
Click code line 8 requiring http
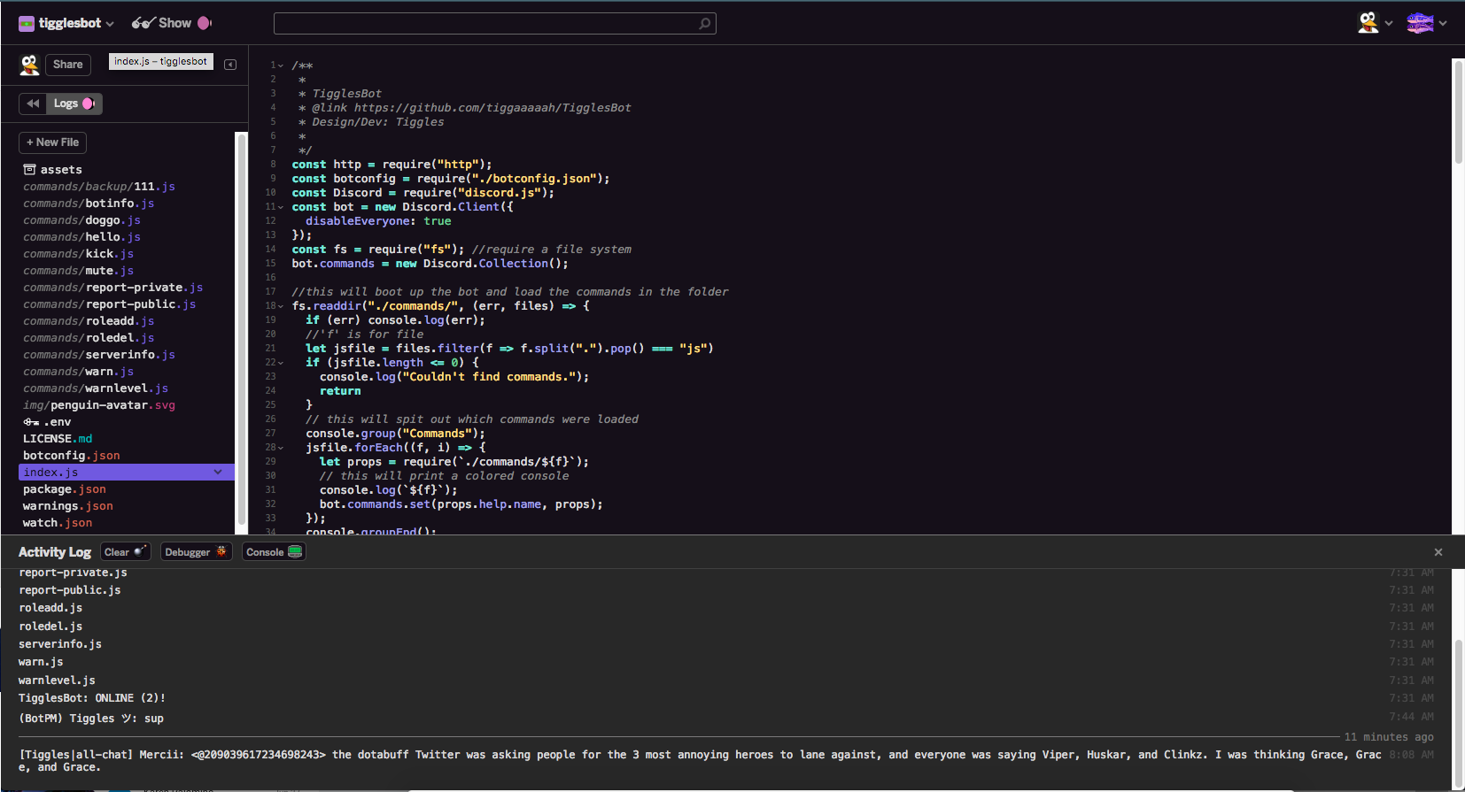[391, 165]
